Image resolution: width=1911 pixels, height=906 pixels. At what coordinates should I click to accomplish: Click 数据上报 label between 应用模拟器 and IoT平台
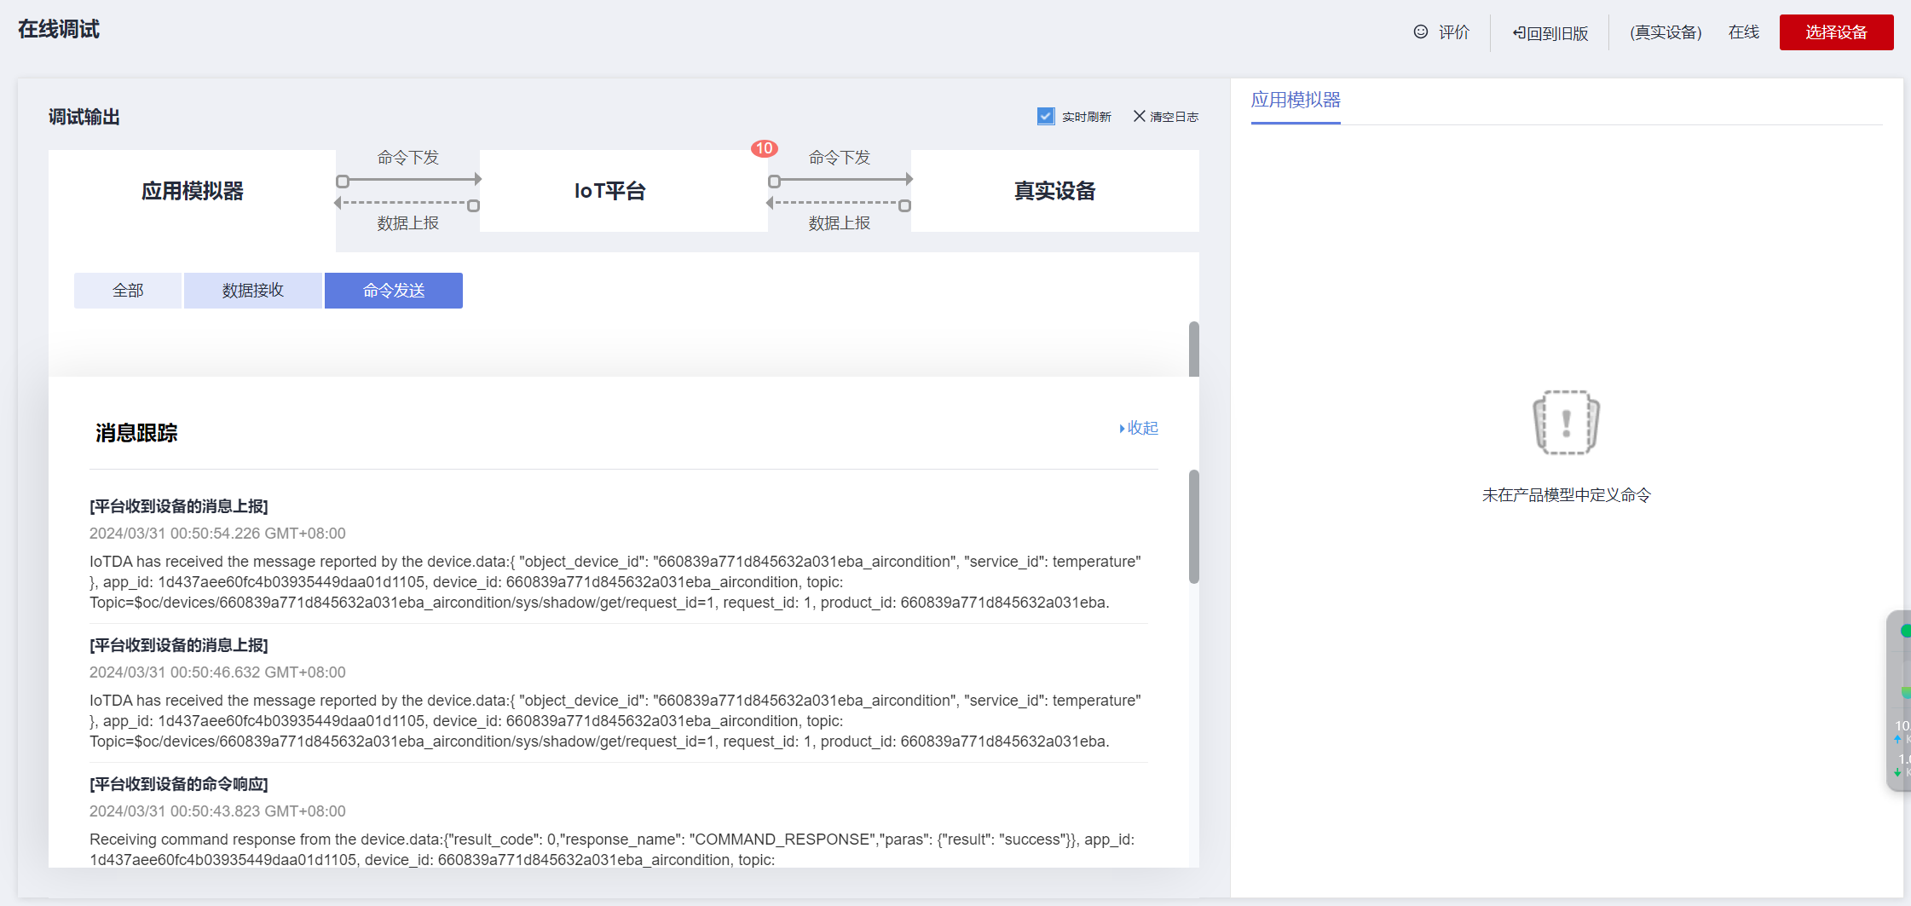coord(408,223)
